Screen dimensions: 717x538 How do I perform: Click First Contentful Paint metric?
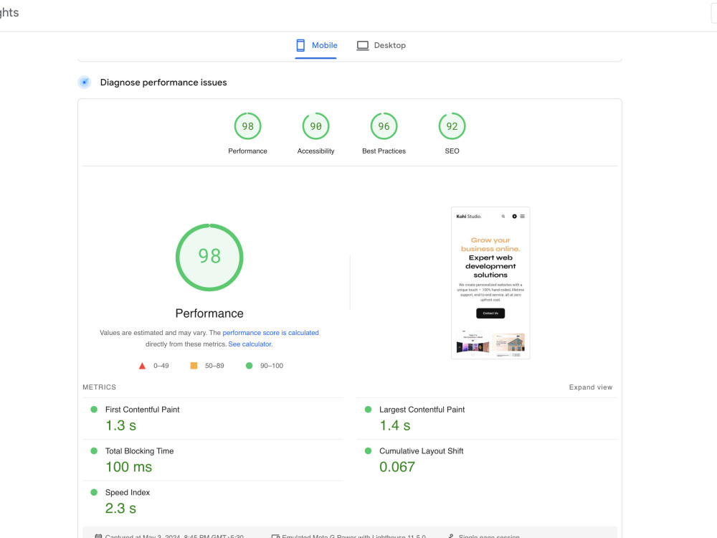pyautogui.click(x=142, y=410)
